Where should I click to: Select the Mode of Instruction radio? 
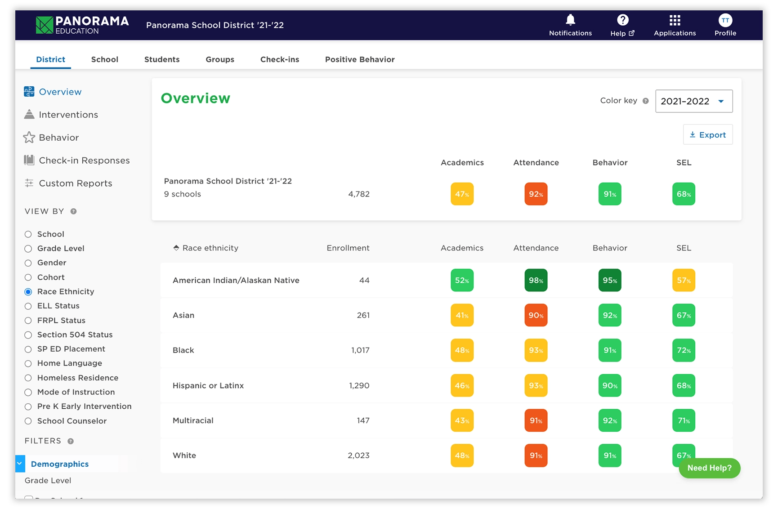[28, 392]
